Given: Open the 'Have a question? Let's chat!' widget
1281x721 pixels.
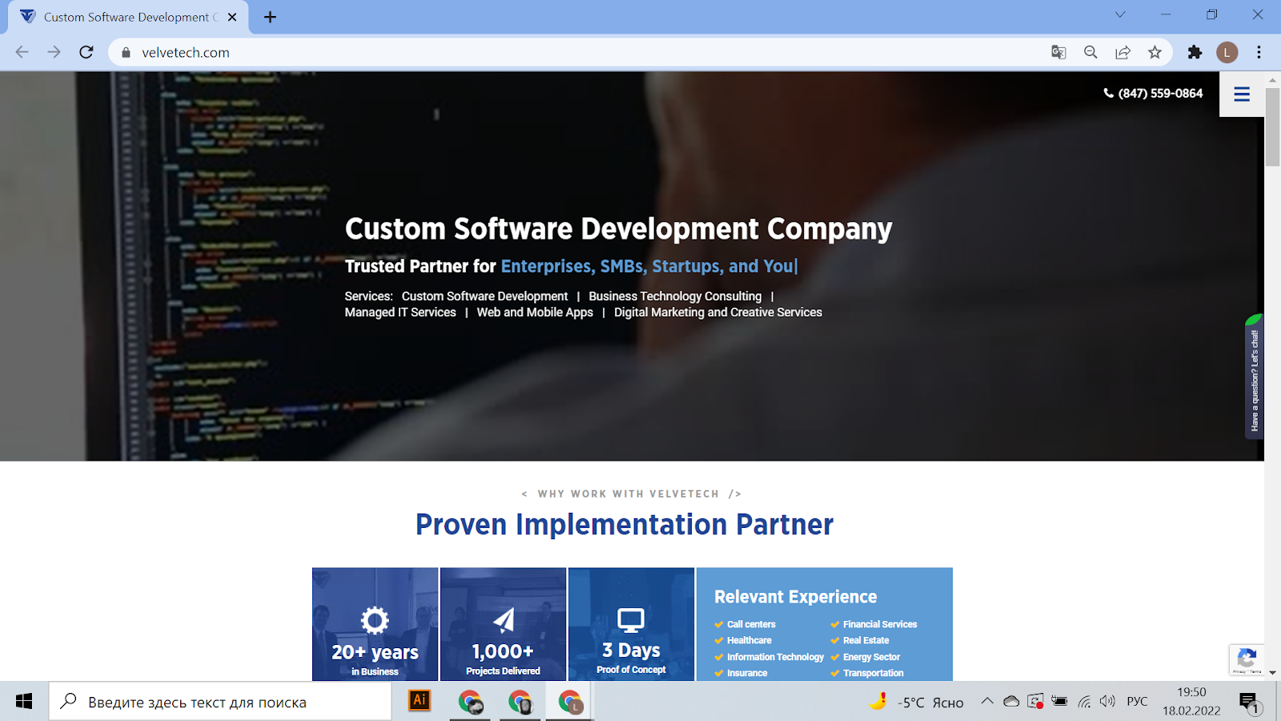Looking at the screenshot, I should [1254, 377].
